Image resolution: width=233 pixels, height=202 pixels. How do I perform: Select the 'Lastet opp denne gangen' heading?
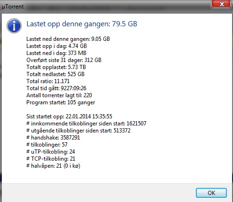tap(82, 24)
